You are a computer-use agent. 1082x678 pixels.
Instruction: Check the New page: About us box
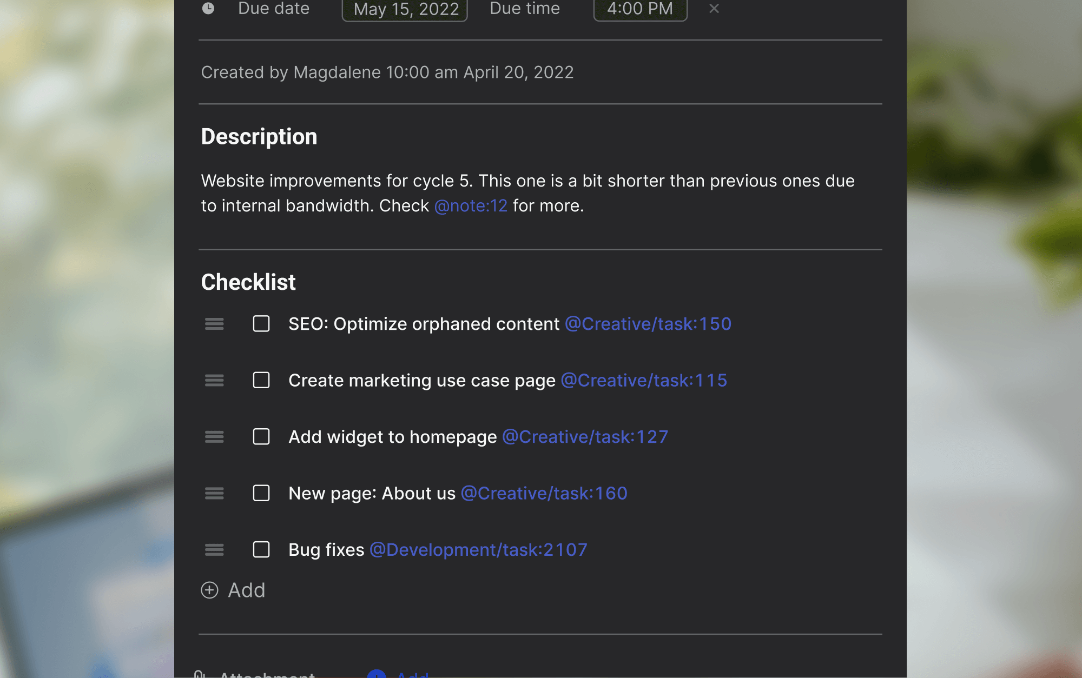click(261, 493)
